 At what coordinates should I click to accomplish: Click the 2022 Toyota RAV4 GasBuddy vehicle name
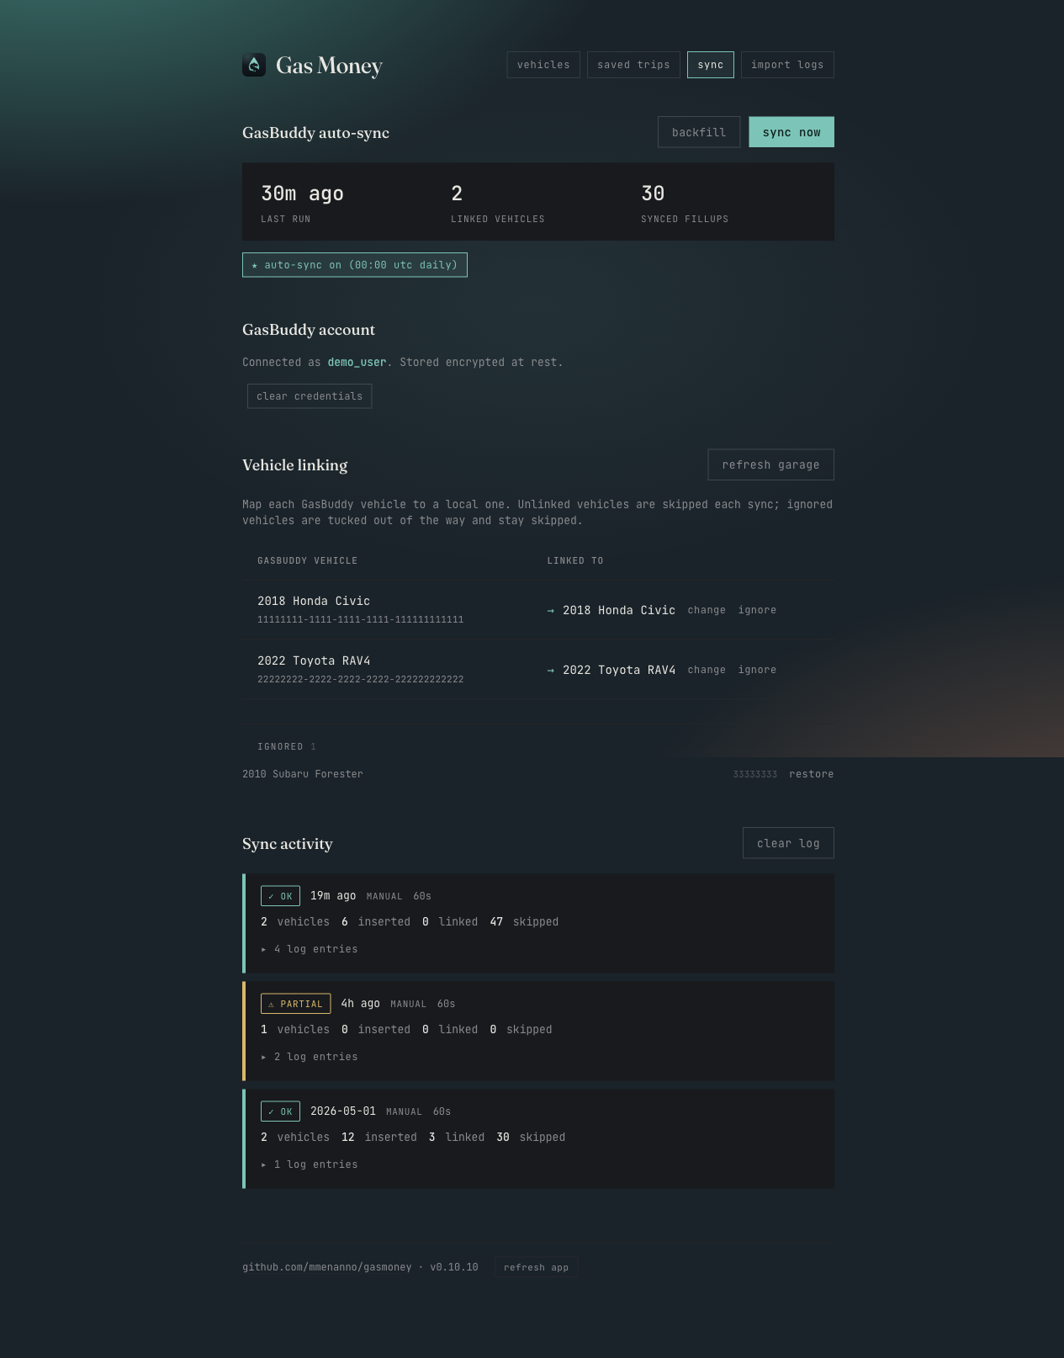tap(314, 660)
